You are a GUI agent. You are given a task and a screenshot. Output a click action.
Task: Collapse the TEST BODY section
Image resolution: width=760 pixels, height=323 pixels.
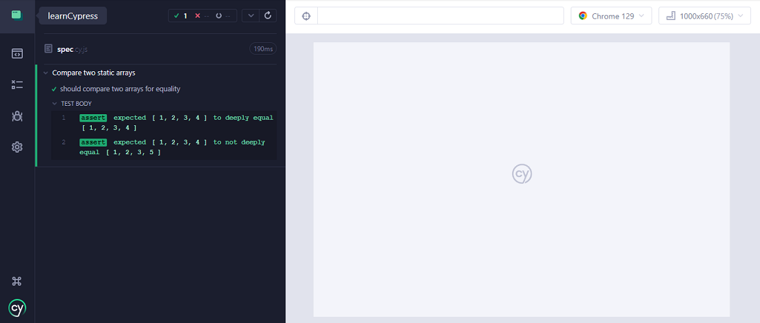pyautogui.click(x=55, y=104)
